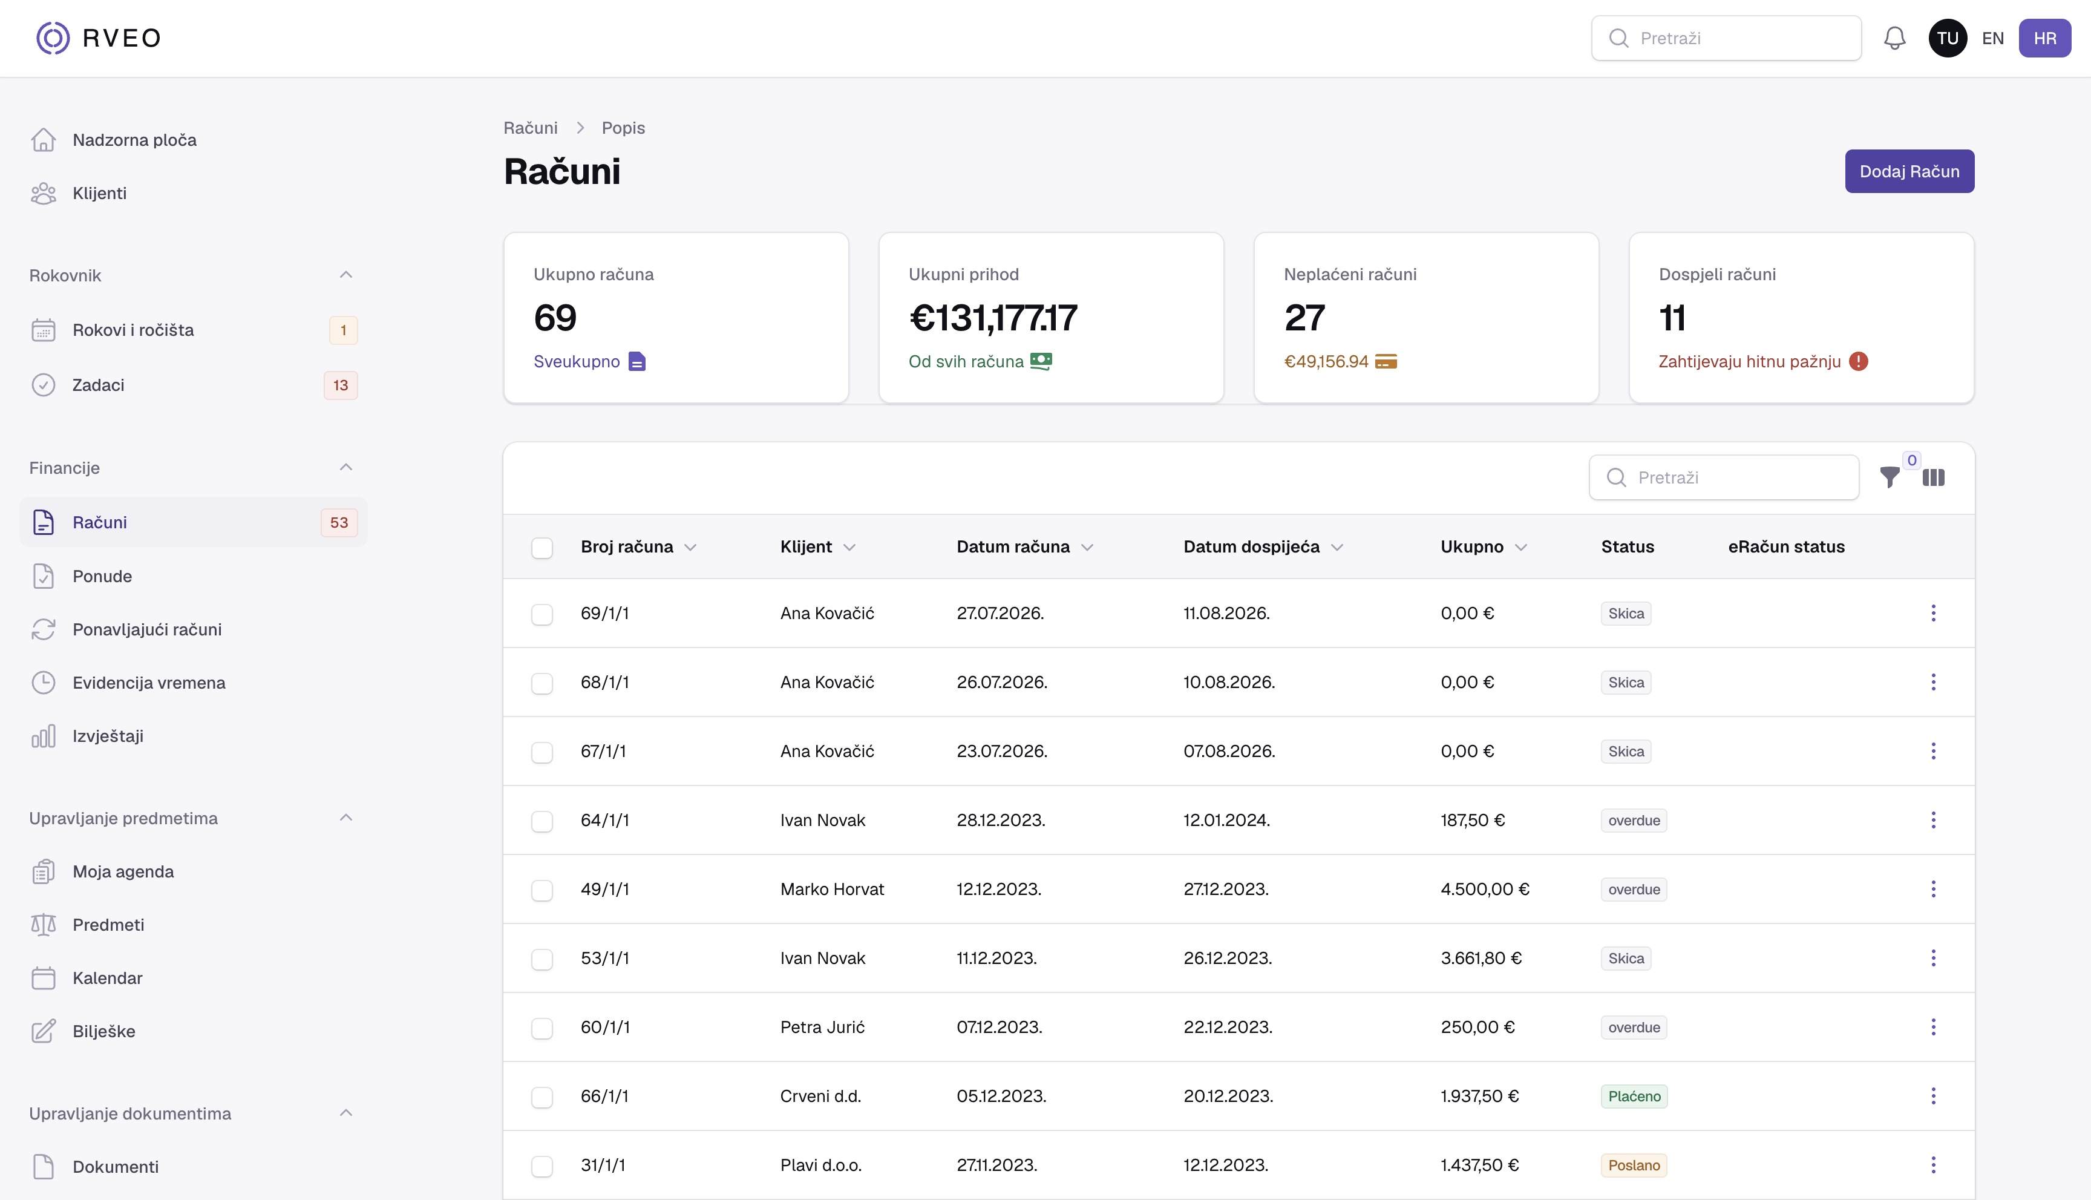Check the box for invoice 69/1/1

tap(542, 614)
